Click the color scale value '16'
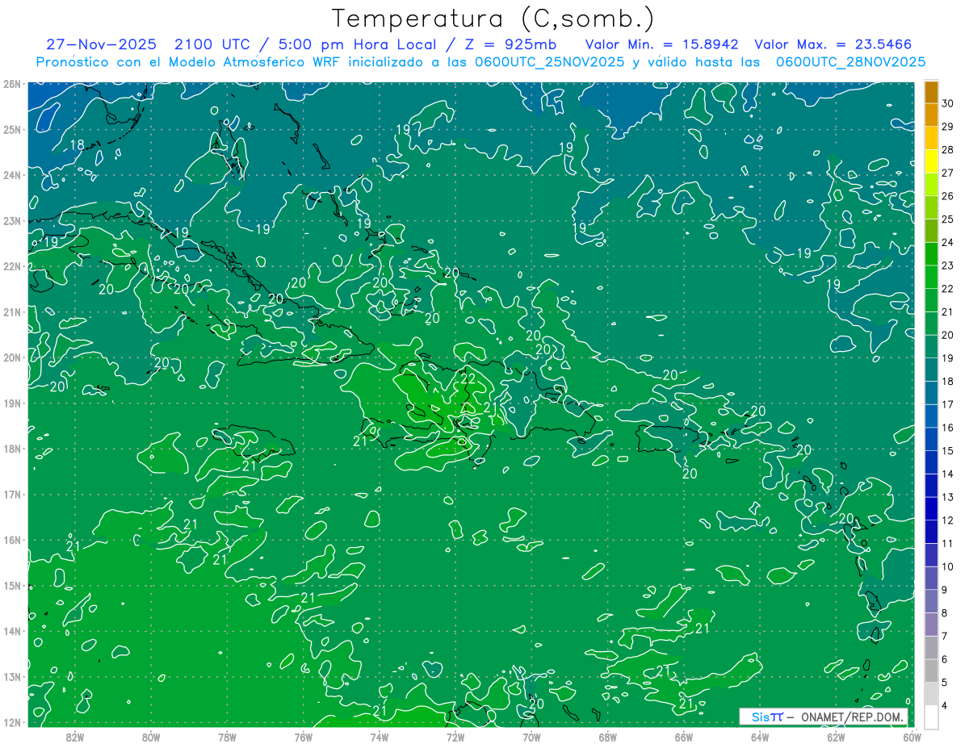 pos(948,428)
